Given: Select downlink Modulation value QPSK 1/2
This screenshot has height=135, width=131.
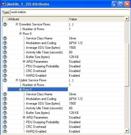Looking at the screenshot, I should tap(76, 43).
